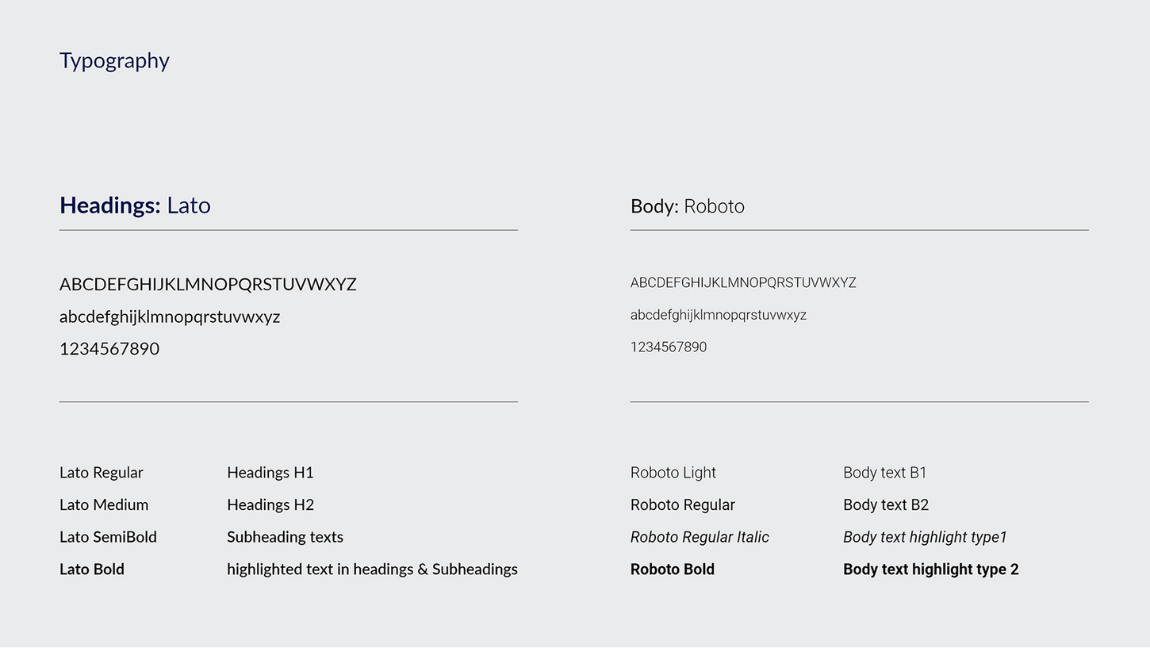
Task: Select the "Body: Roboto" section title
Action: click(687, 206)
